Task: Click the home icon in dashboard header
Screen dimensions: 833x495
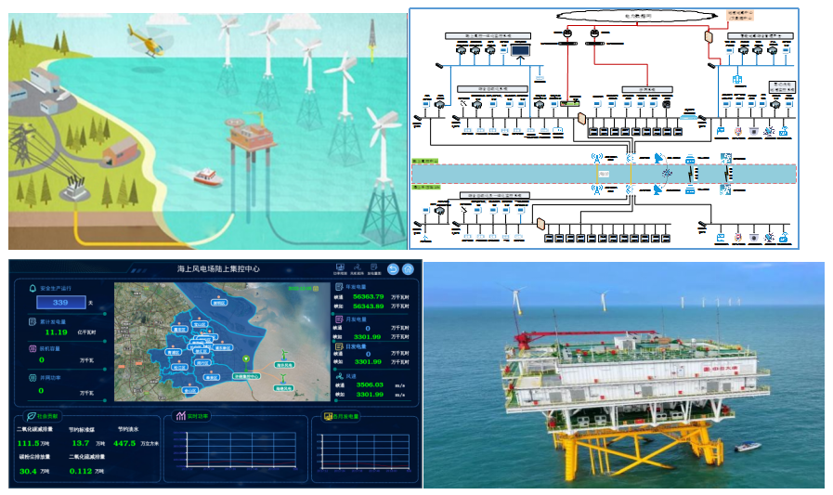Action: [x=408, y=268]
